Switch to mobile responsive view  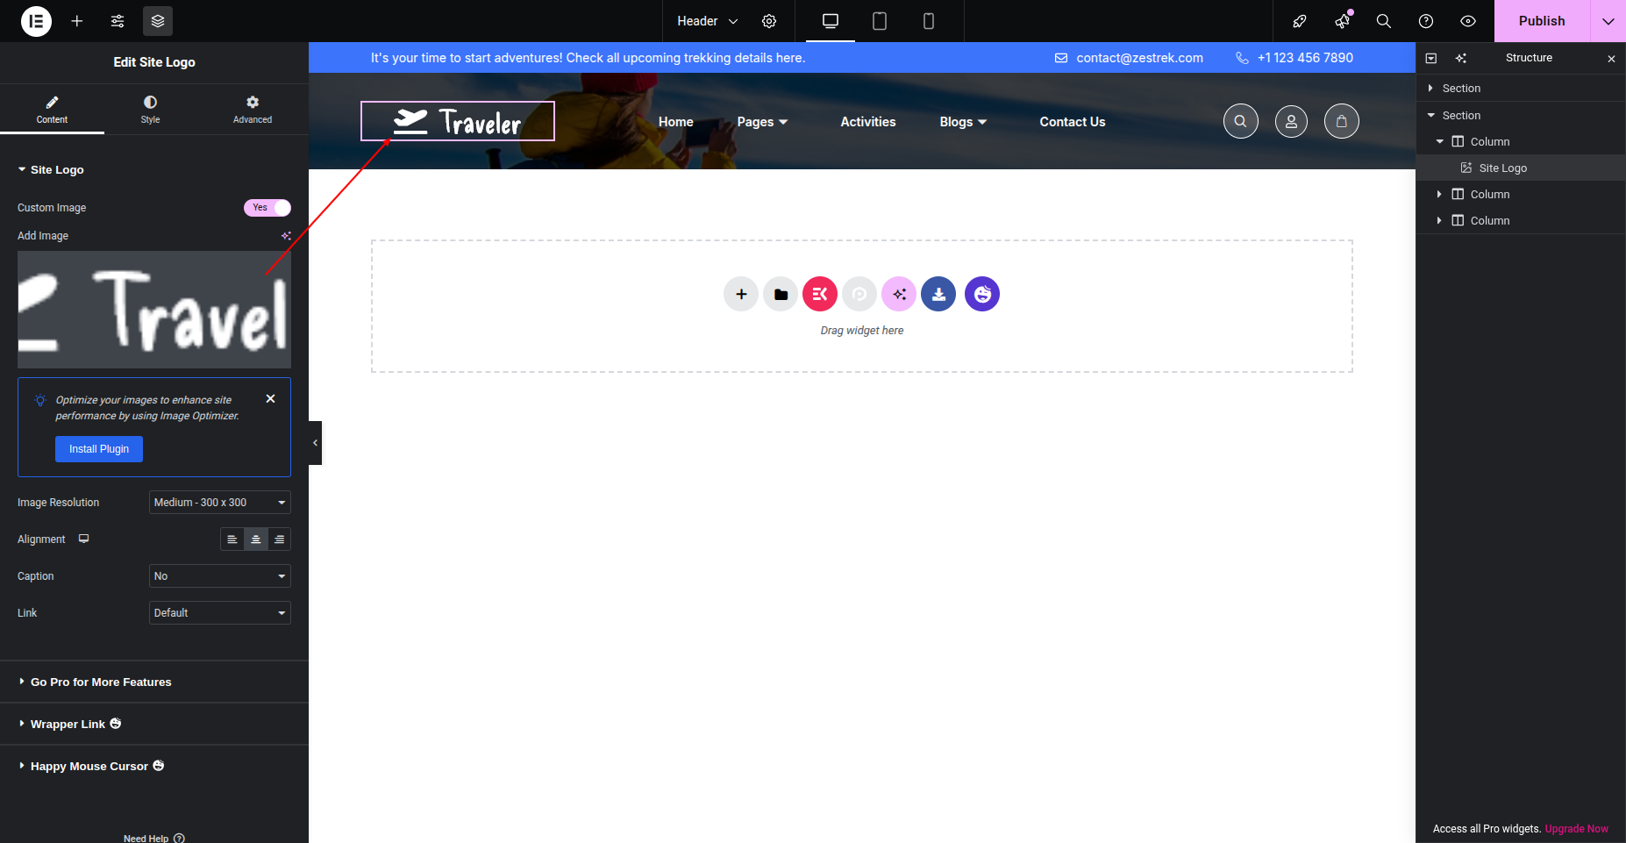[x=929, y=21]
